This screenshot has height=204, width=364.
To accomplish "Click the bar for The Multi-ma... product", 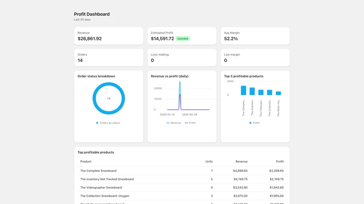I will (x=278, y=93).
